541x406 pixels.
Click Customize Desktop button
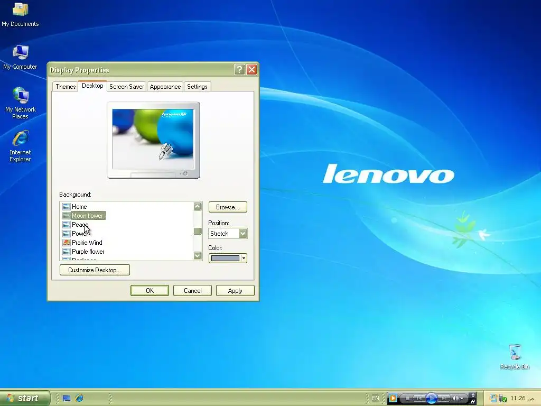[95, 270]
